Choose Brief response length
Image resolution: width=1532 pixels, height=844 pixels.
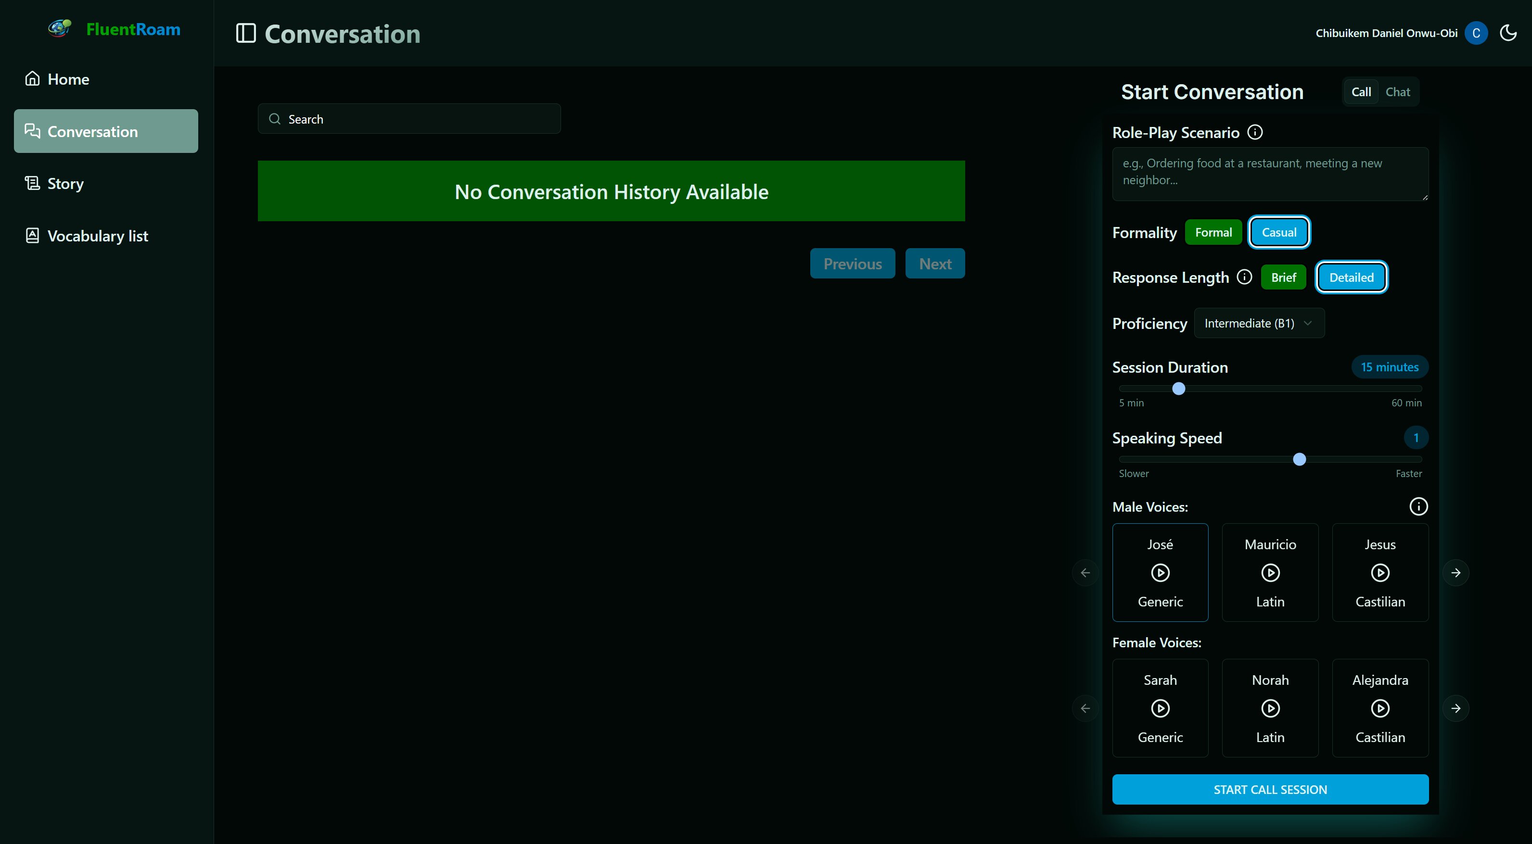click(1283, 277)
